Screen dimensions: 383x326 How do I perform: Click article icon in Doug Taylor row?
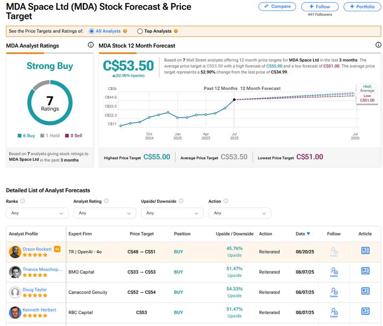pyautogui.click(x=365, y=291)
